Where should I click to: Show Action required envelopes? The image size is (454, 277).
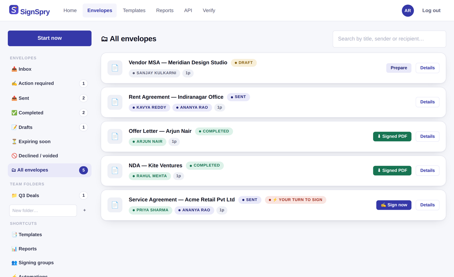(50, 83)
